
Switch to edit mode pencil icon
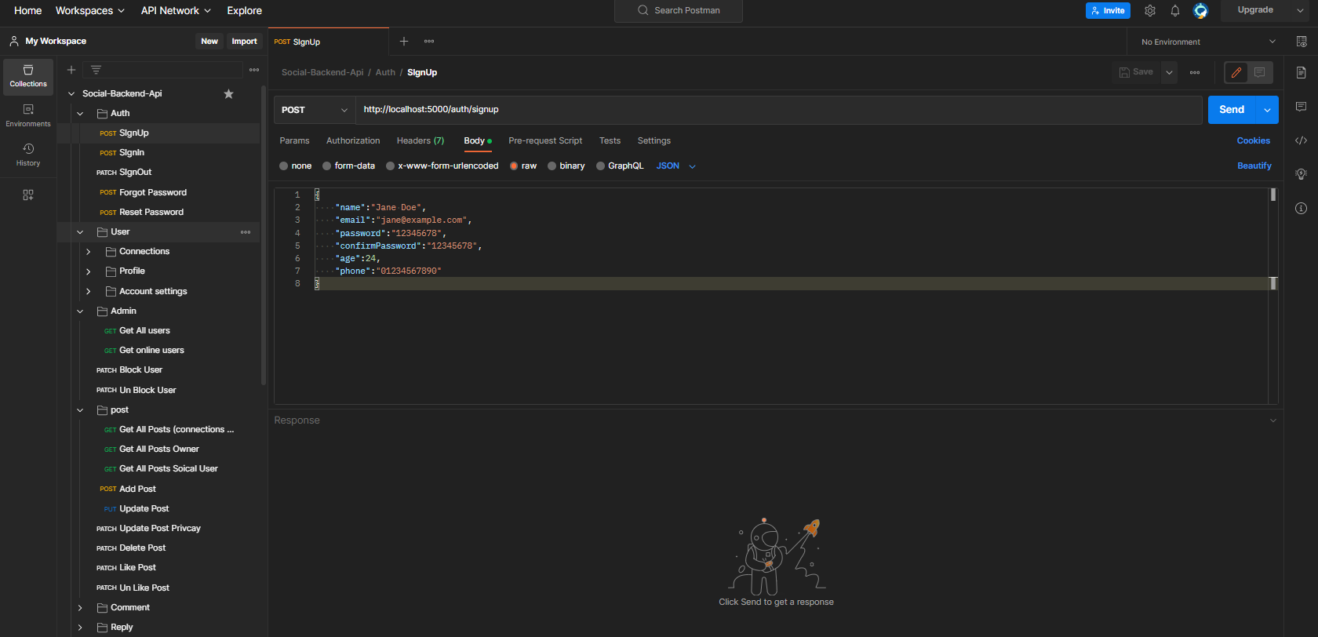tap(1236, 72)
